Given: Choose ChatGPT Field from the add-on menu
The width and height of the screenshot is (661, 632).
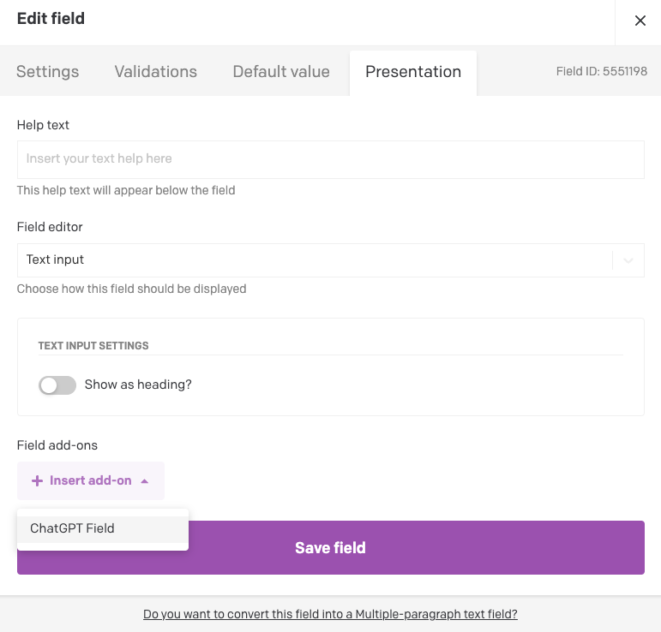Looking at the screenshot, I should 72,528.
